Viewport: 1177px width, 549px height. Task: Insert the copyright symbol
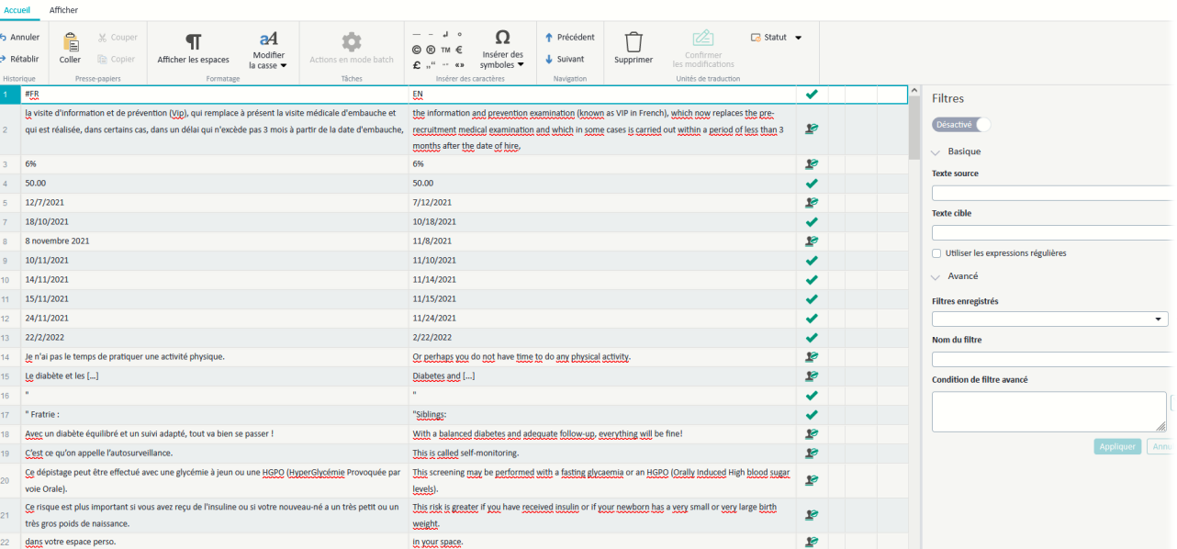click(x=416, y=50)
